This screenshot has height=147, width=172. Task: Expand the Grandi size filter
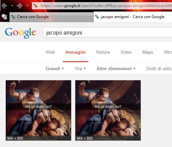click(x=55, y=68)
